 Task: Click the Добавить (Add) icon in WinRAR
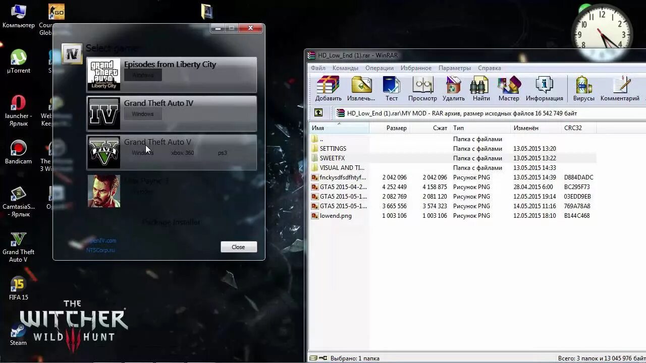329,88
